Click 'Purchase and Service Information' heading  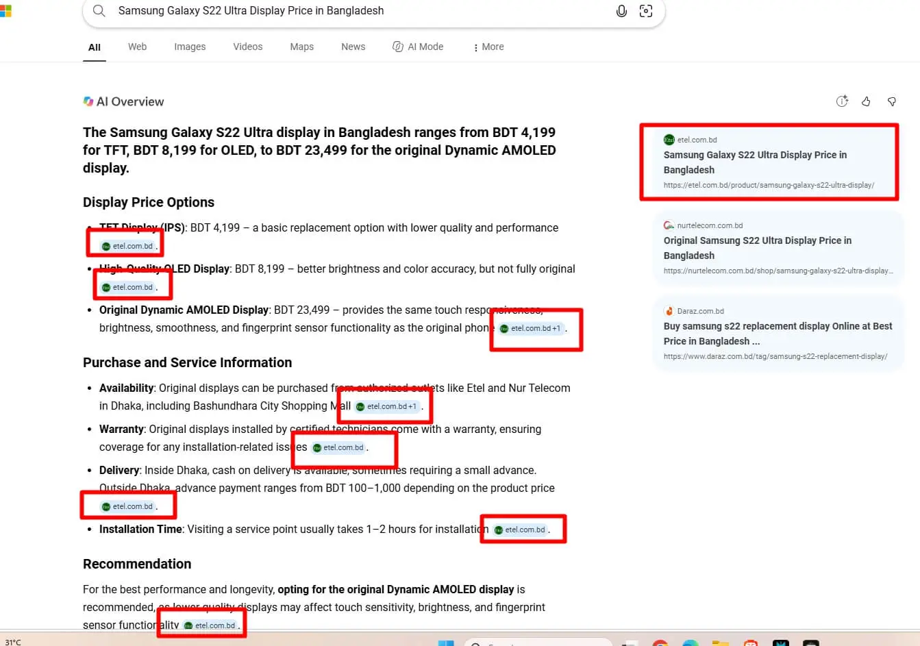187,362
